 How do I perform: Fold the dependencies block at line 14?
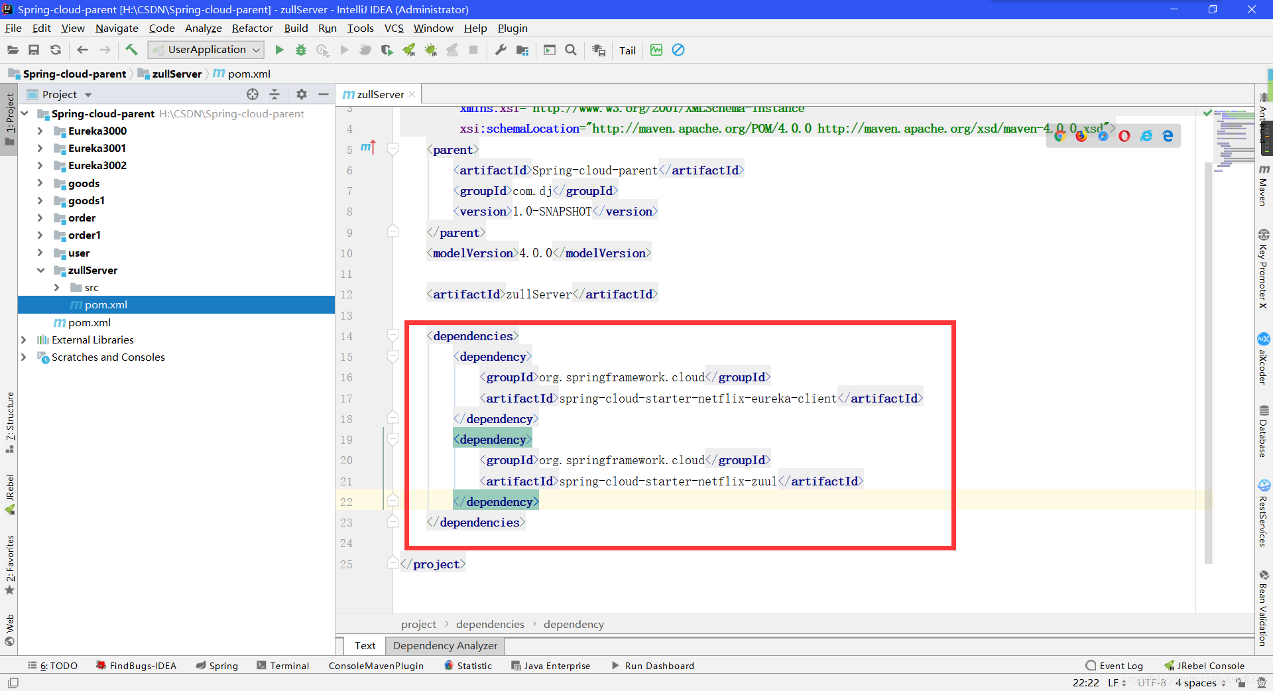pyautogui.click(x=393, y=336)
